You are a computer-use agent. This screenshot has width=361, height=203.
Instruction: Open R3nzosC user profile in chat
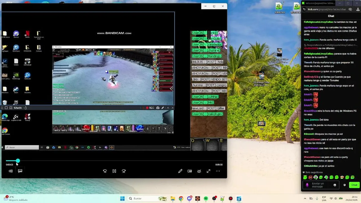pos(309,134)
